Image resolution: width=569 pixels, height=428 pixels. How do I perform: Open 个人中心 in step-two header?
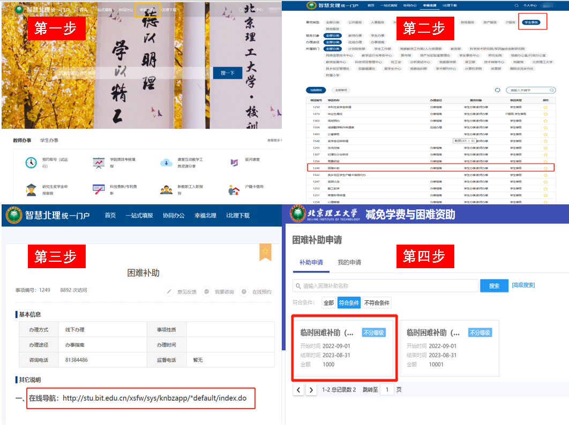click(x=530, y=5)
